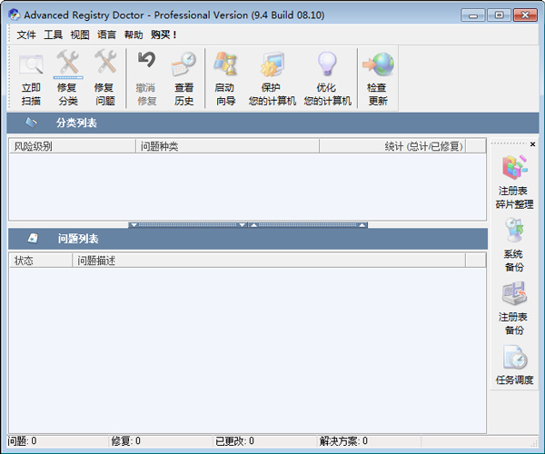Click the 优化您的计算机 lightbulb icon
Image resolution: width=545 pixels, height=454 pixels.
[x=327, y=64]
